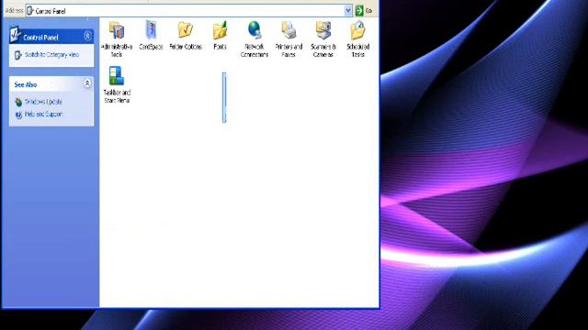Open the Fonts folder icon

click(x=220, y=30)
